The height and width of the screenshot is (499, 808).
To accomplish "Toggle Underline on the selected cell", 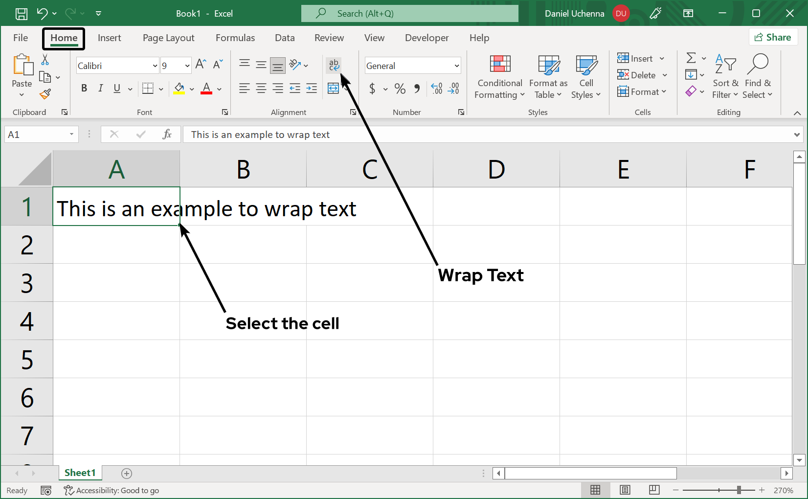I will 116,89.
